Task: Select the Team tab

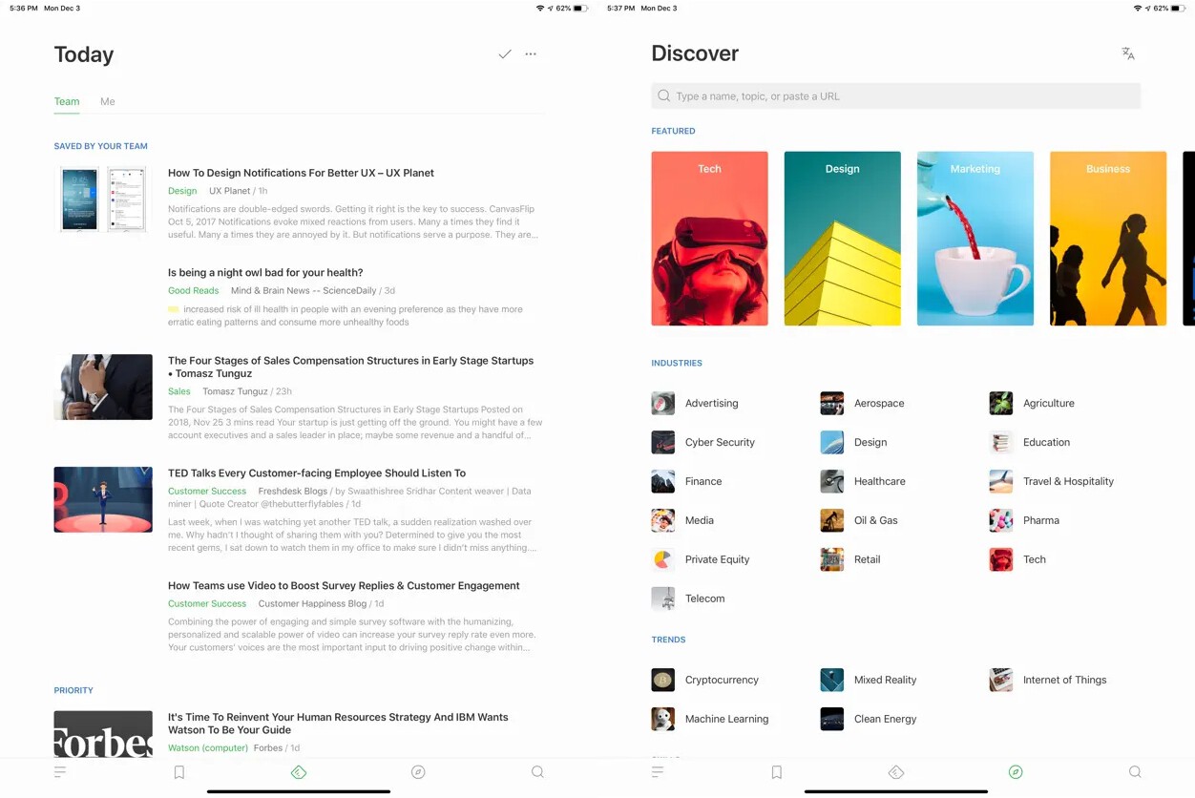Action: tap(67, 101)
